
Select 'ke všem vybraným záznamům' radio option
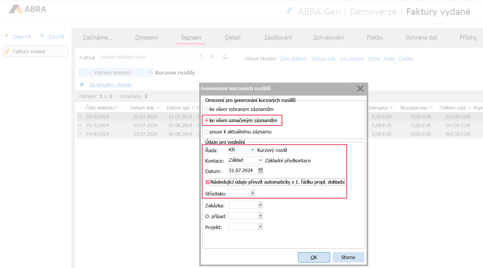click(207, 109)
